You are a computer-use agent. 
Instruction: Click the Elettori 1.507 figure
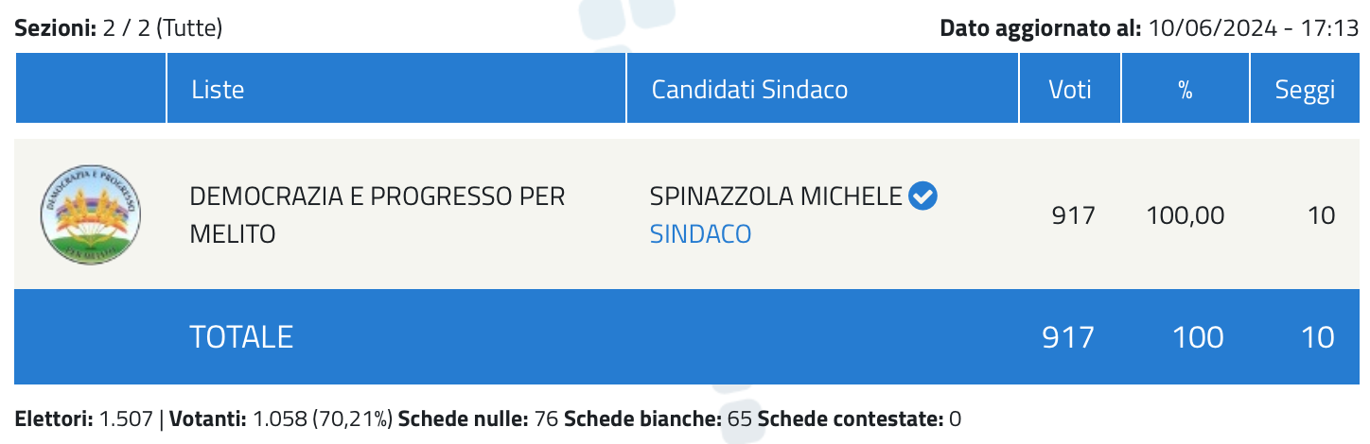click(83, 418)
